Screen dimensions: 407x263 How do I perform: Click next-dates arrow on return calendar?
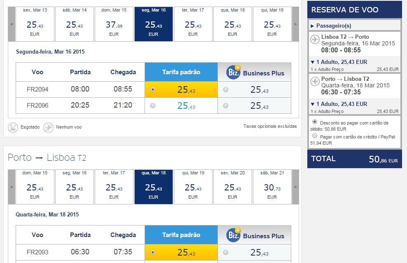coord(295,187)
